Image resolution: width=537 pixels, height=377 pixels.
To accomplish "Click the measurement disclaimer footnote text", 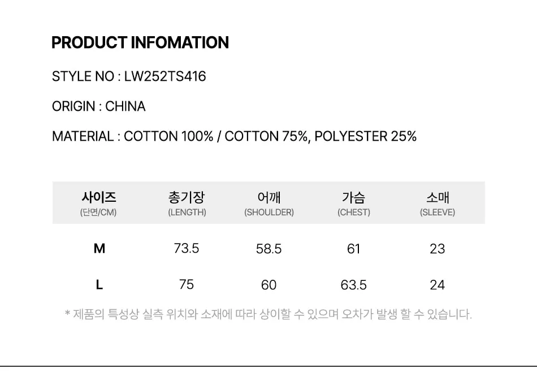I will click(x=268, y=314).
